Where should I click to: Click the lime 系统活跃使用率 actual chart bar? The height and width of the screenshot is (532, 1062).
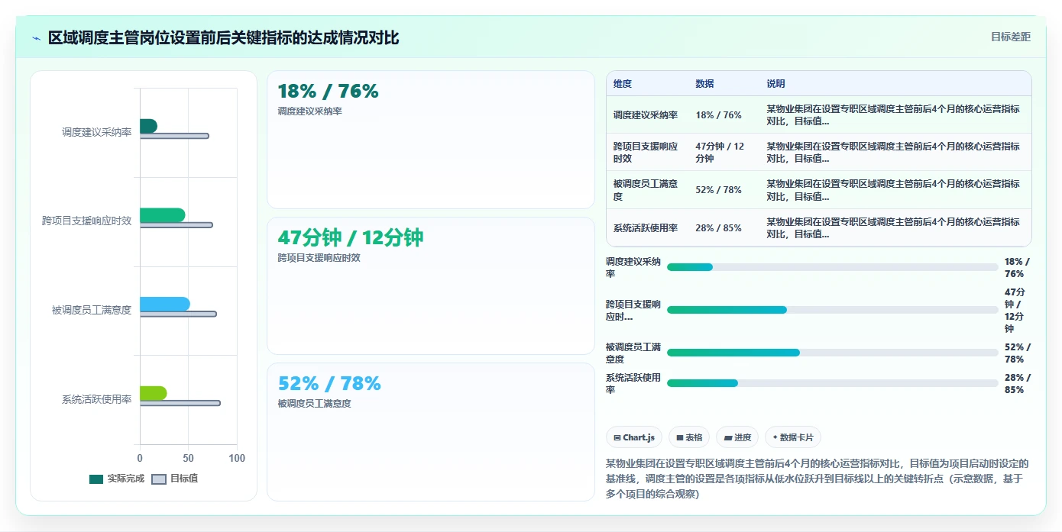[153, 393]
